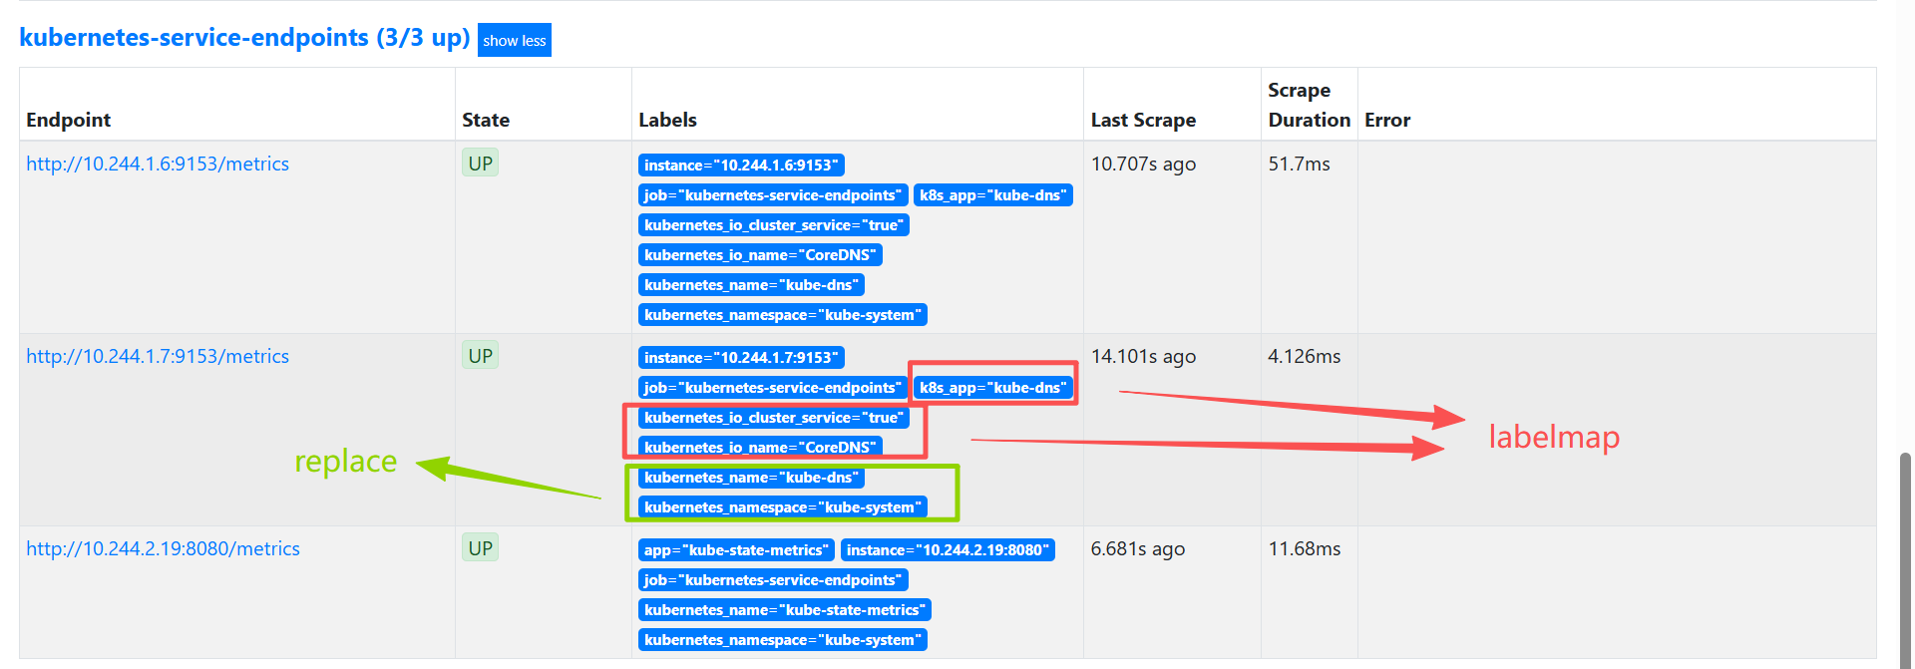Click the page vertical scrollbar thumb
The height and width of the screenshot is (669, 1915).
click(1905, 558)
